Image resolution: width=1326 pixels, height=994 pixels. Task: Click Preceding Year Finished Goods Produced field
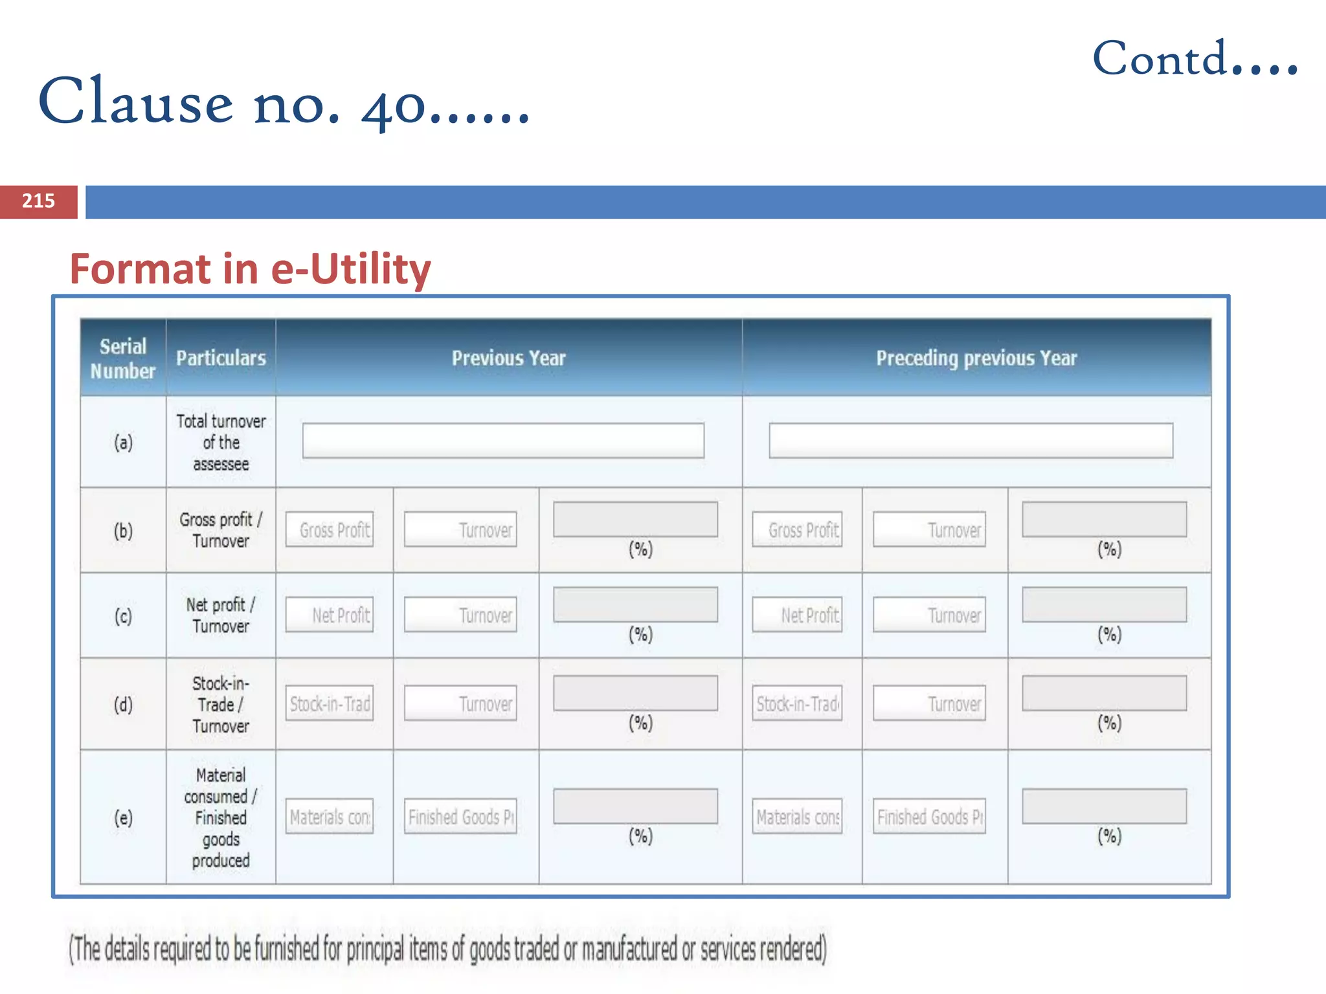[x=929, y=816]
